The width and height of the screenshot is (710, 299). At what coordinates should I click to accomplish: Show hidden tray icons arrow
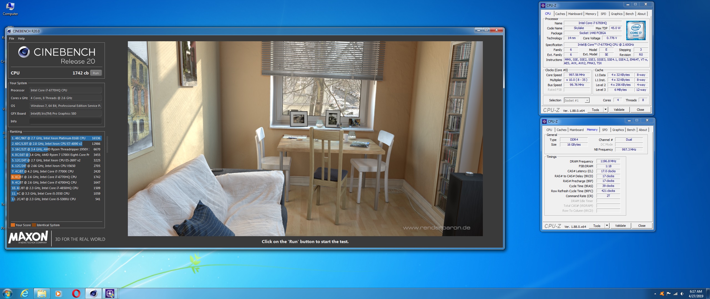point(655,294)
